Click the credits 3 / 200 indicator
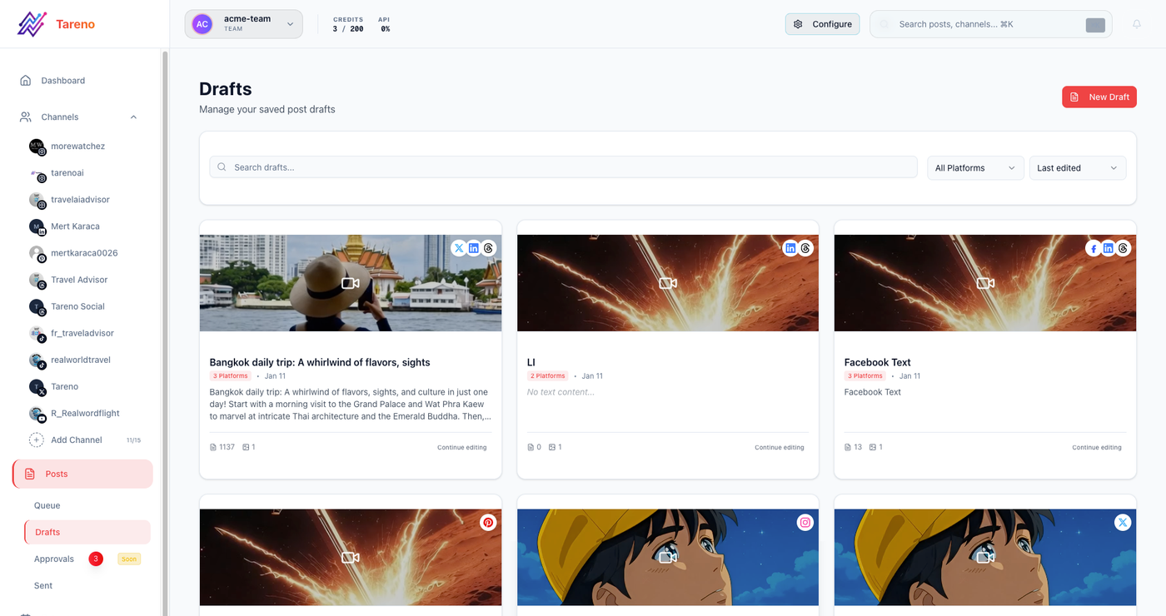Viewport: 1166px width, 616px height. (x=348, y=24)
